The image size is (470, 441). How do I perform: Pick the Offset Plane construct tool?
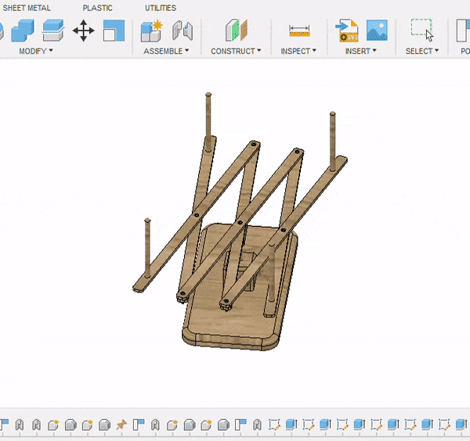coord(237,30)
